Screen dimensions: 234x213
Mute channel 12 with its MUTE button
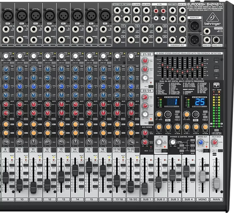[54, 150]
